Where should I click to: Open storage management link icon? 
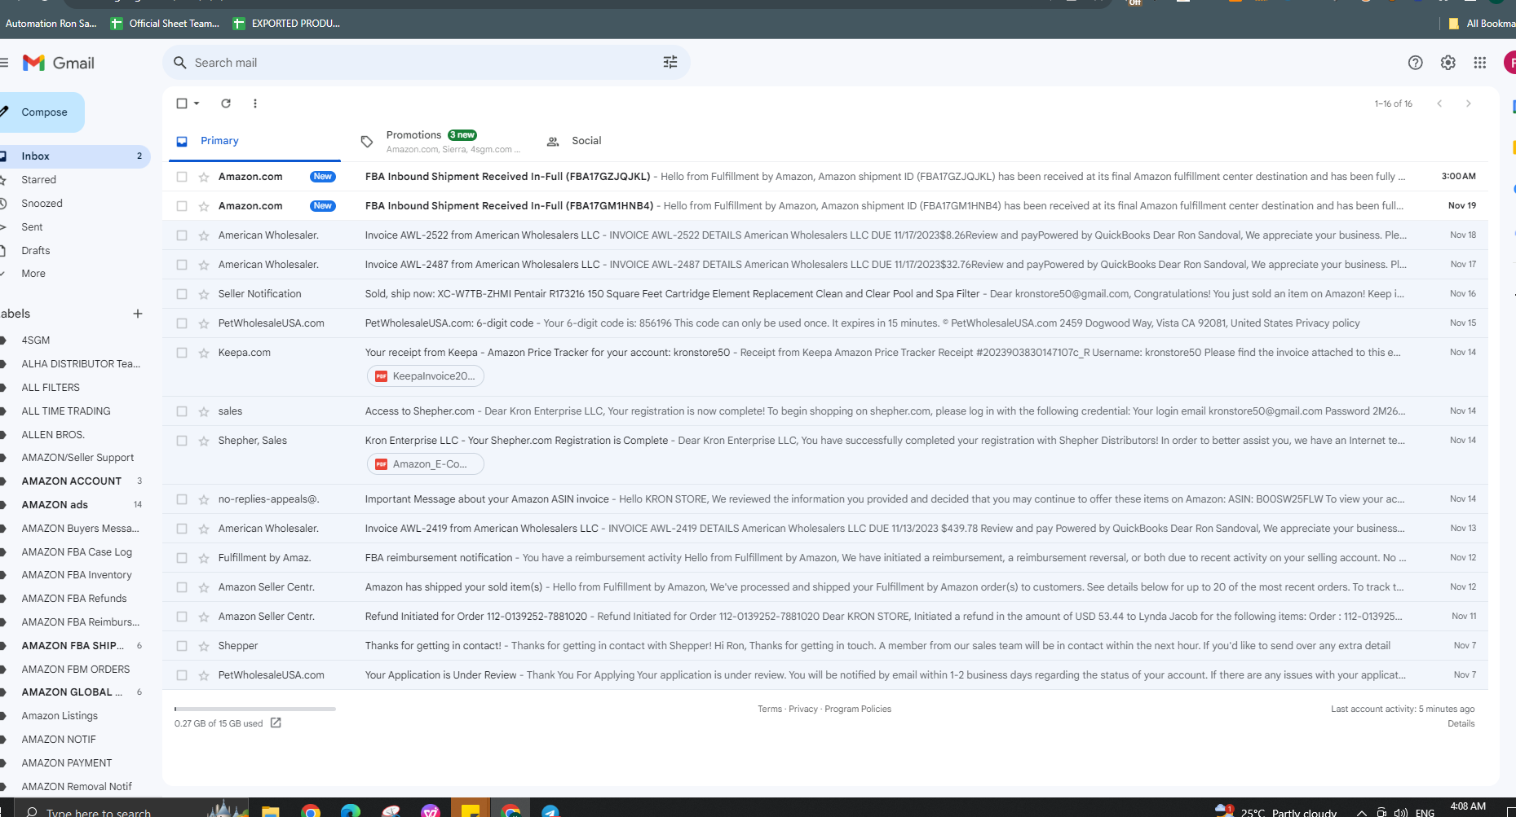tap(276, 723)
